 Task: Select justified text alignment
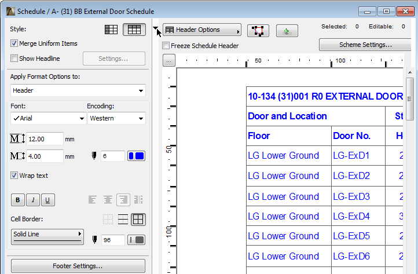(138, 200)
